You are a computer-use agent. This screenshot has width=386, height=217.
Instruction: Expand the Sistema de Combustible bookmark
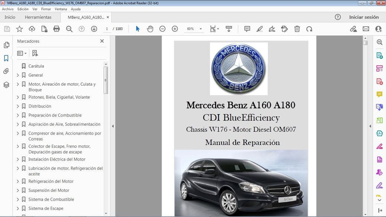(18, 199)
